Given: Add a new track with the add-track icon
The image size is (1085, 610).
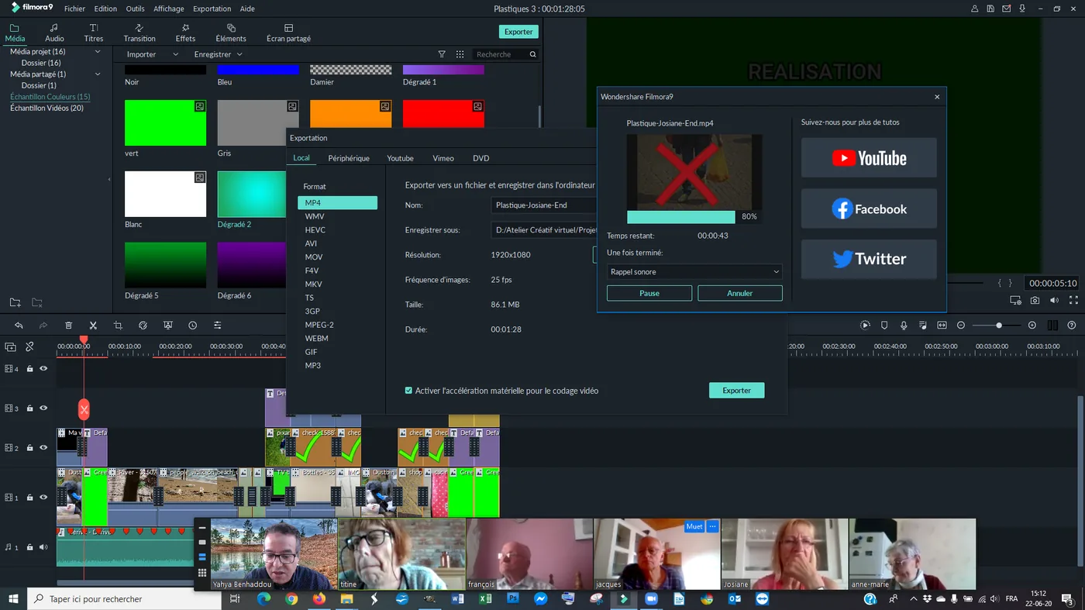Looking at the screenshot, I should 10,347.
